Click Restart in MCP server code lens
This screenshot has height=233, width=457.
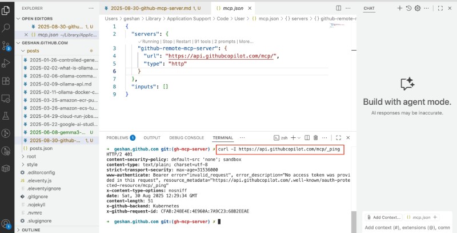(x=183, y=42)
